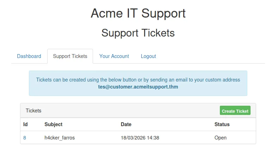Screen dimensions: 272x156
Task: Click empty tab bar space right of Logout
Action: [211, 56]
